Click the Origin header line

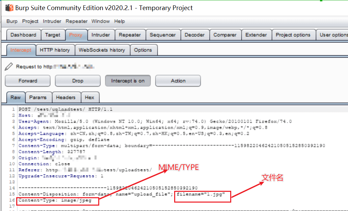pyautogui.click(x=57, y=158)
